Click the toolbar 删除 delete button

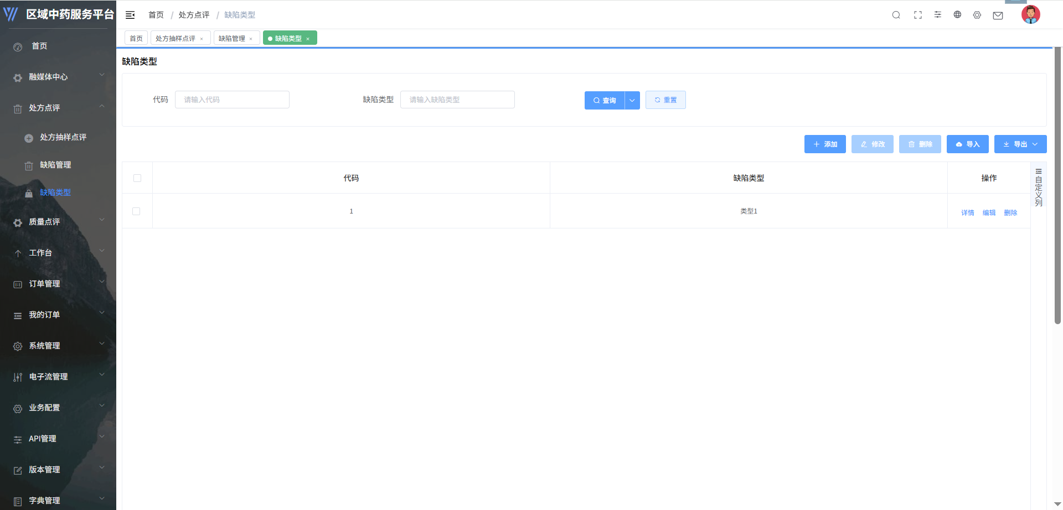(x=920, y=144)
